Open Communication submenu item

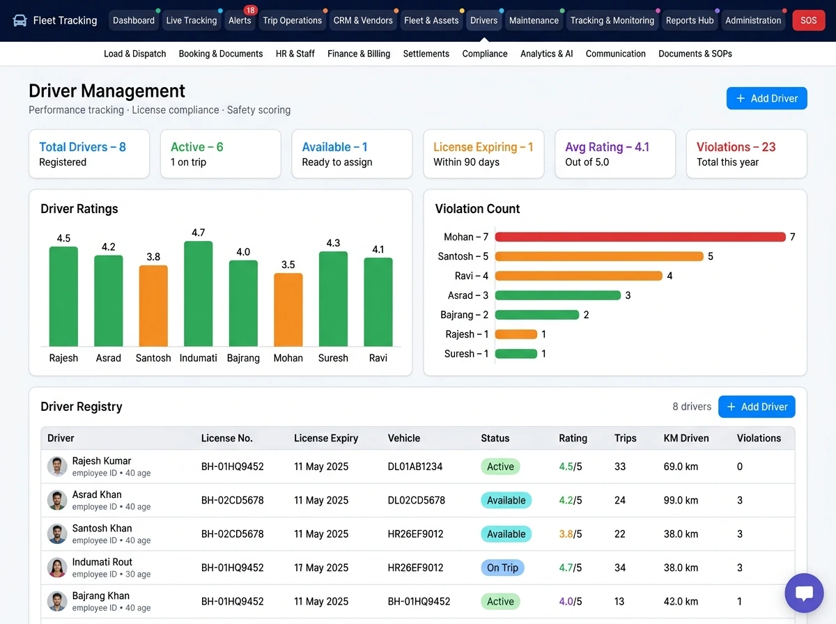(616, 54)
